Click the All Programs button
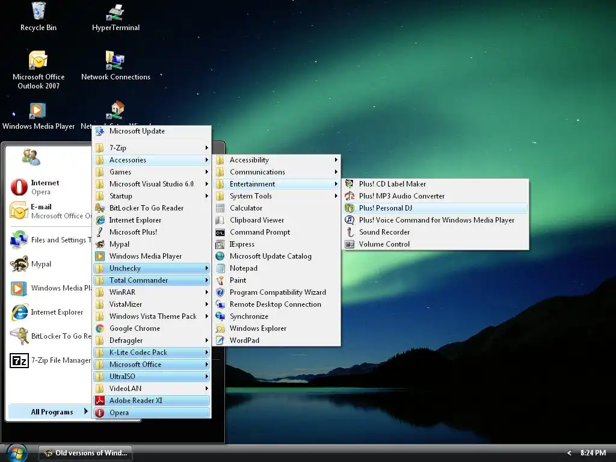Image resolution: width=616 pixels, height=462 pixels. pyautogui.click(x=50, y=412)
